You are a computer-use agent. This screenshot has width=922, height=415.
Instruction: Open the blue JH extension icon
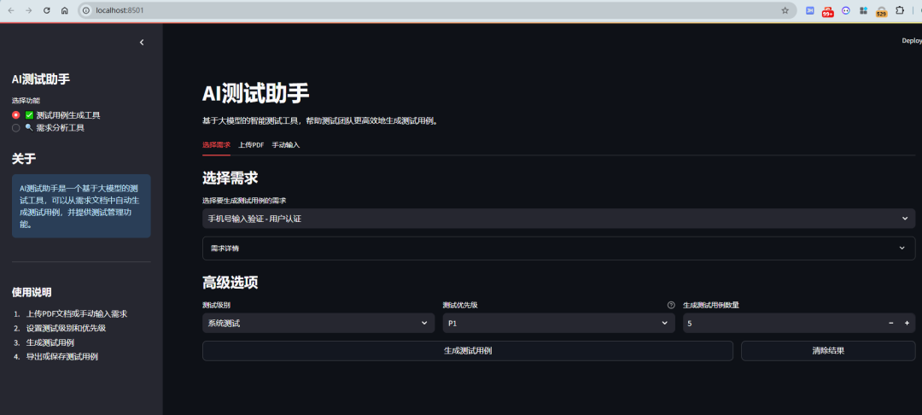[x=809, y=10]
